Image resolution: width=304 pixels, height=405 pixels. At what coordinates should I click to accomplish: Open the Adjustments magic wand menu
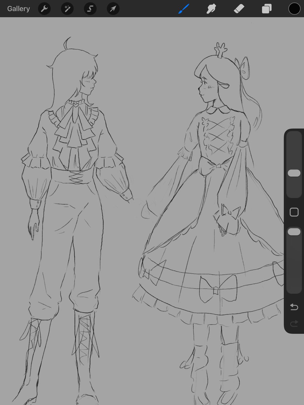[x=67, y=9]
